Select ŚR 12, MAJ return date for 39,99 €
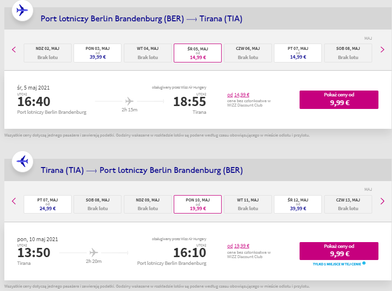The width and height of the screenshot is (392, 291). coord(298,204)
